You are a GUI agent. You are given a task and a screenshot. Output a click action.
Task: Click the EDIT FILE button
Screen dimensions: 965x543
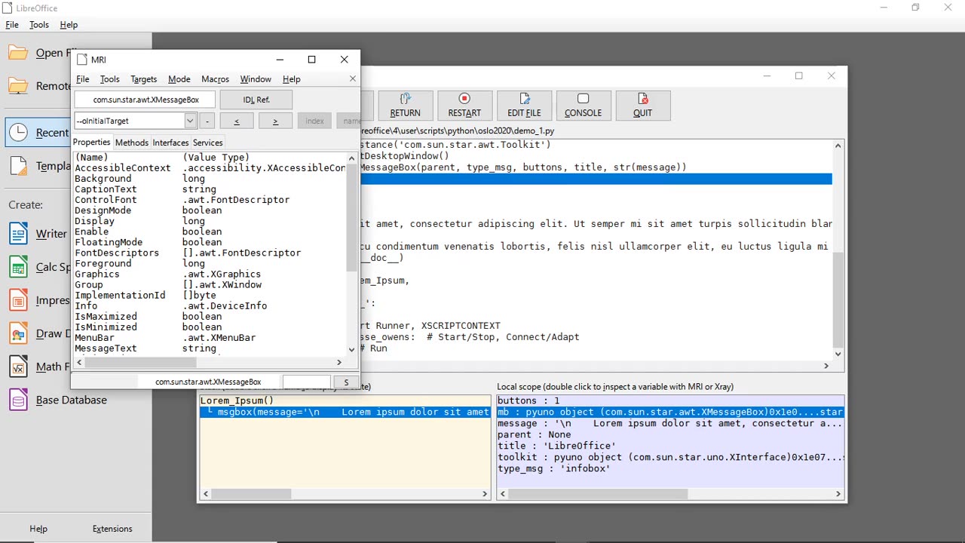point(524,105)
